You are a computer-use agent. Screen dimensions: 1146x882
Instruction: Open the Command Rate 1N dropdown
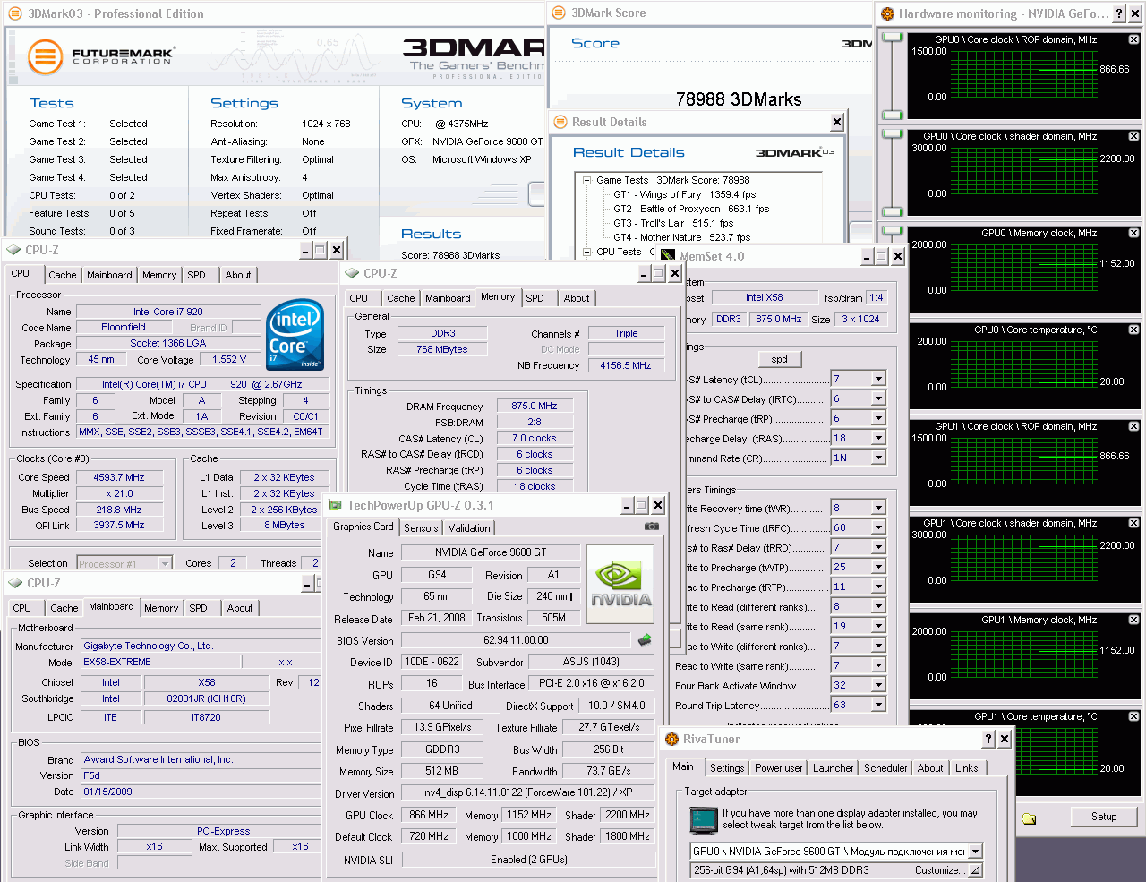pyautogui.click(x=878, y=458)
